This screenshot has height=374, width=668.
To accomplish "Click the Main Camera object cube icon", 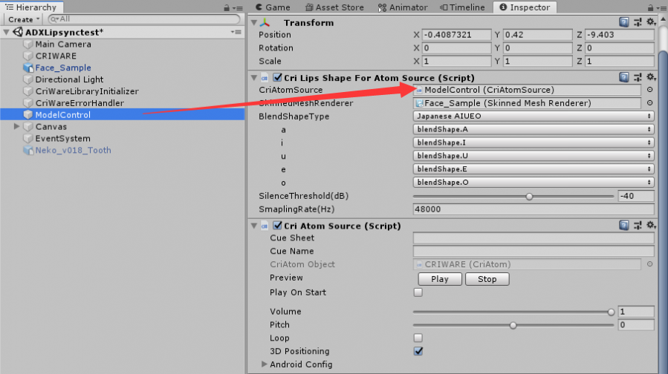I will [28, 45].
